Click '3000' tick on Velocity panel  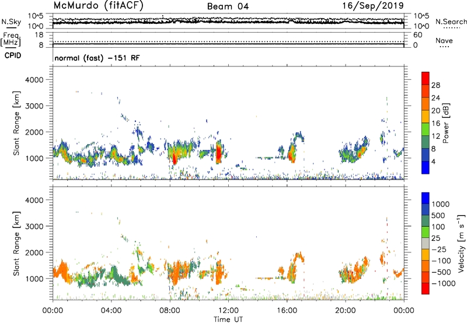tap(34, 226)
